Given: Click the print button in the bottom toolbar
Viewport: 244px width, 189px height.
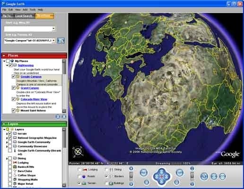Looking at the screenshot, I should [x=214, y=176].
